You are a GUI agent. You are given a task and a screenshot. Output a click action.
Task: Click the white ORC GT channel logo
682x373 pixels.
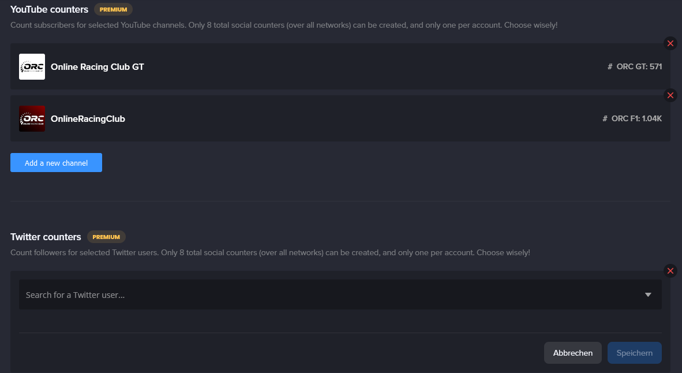pyautogui.click(x=32, y=67)
